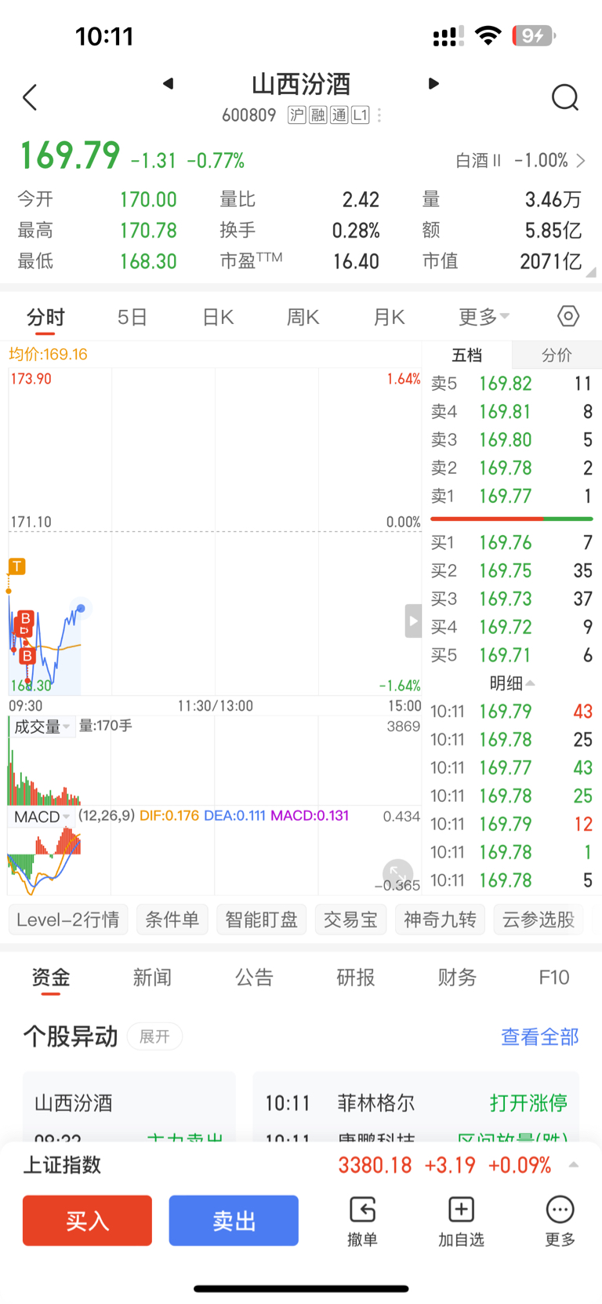Open the 查看全部 link
The image size is (602, 1304).
(x=539, y=1036)
